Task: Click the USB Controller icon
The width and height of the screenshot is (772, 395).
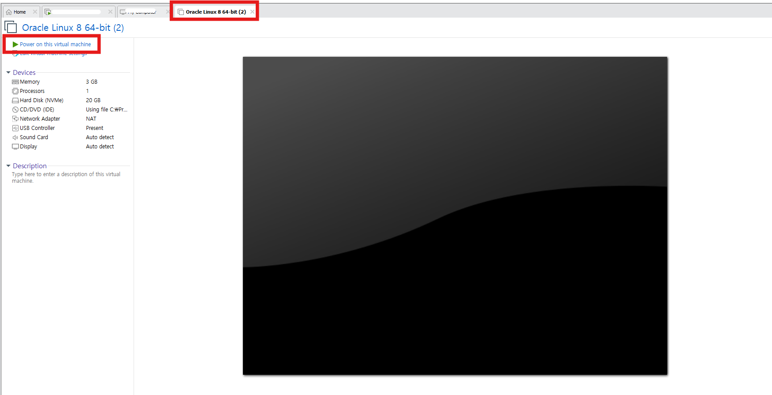Action: click(x=15, y=128)
